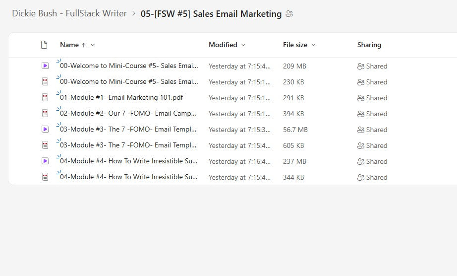
Task: Open the Modified column dropdown chevron
Action: click(243, 45)
